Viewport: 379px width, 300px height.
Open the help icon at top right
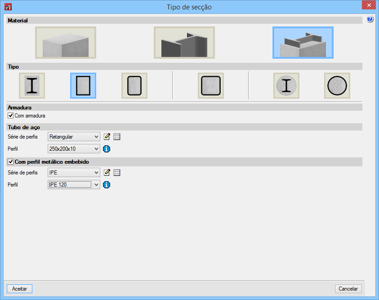[x=370, y=19]
